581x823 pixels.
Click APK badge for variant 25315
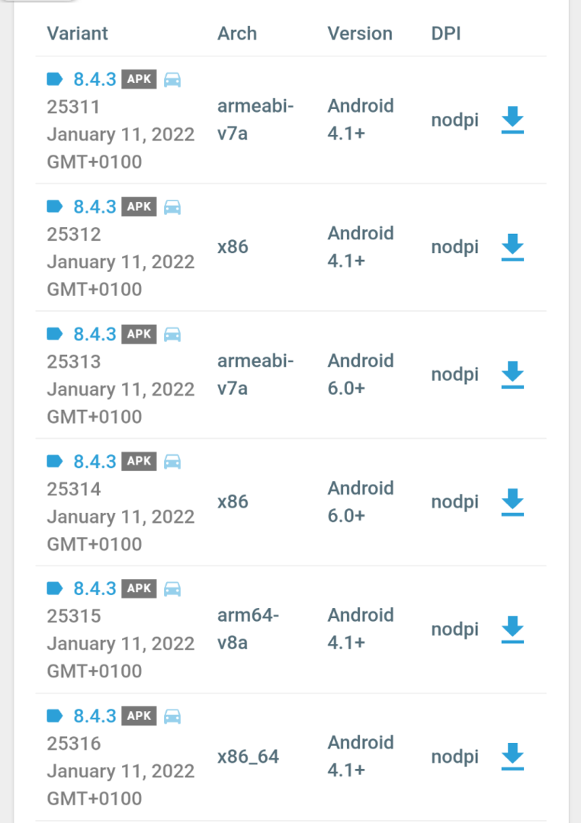coord(140,589)
